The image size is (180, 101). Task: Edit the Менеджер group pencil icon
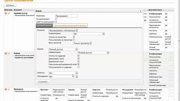(x=9, y=89)
